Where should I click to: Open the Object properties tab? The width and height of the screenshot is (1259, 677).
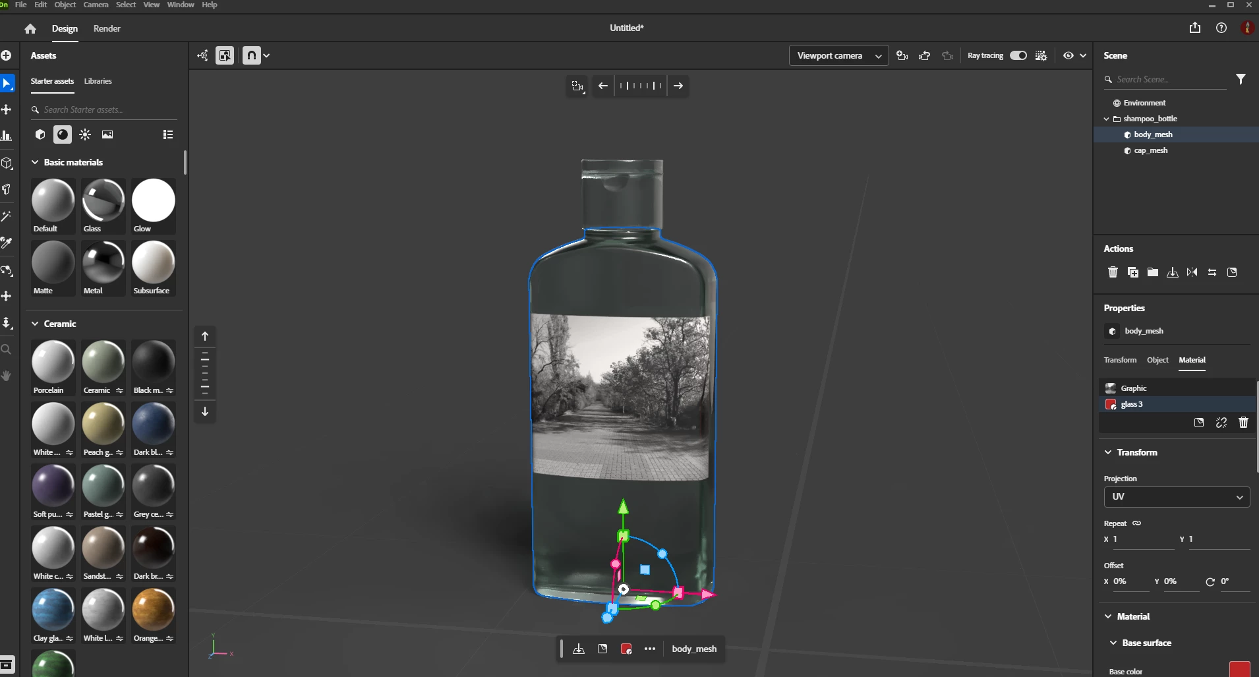1157,360
